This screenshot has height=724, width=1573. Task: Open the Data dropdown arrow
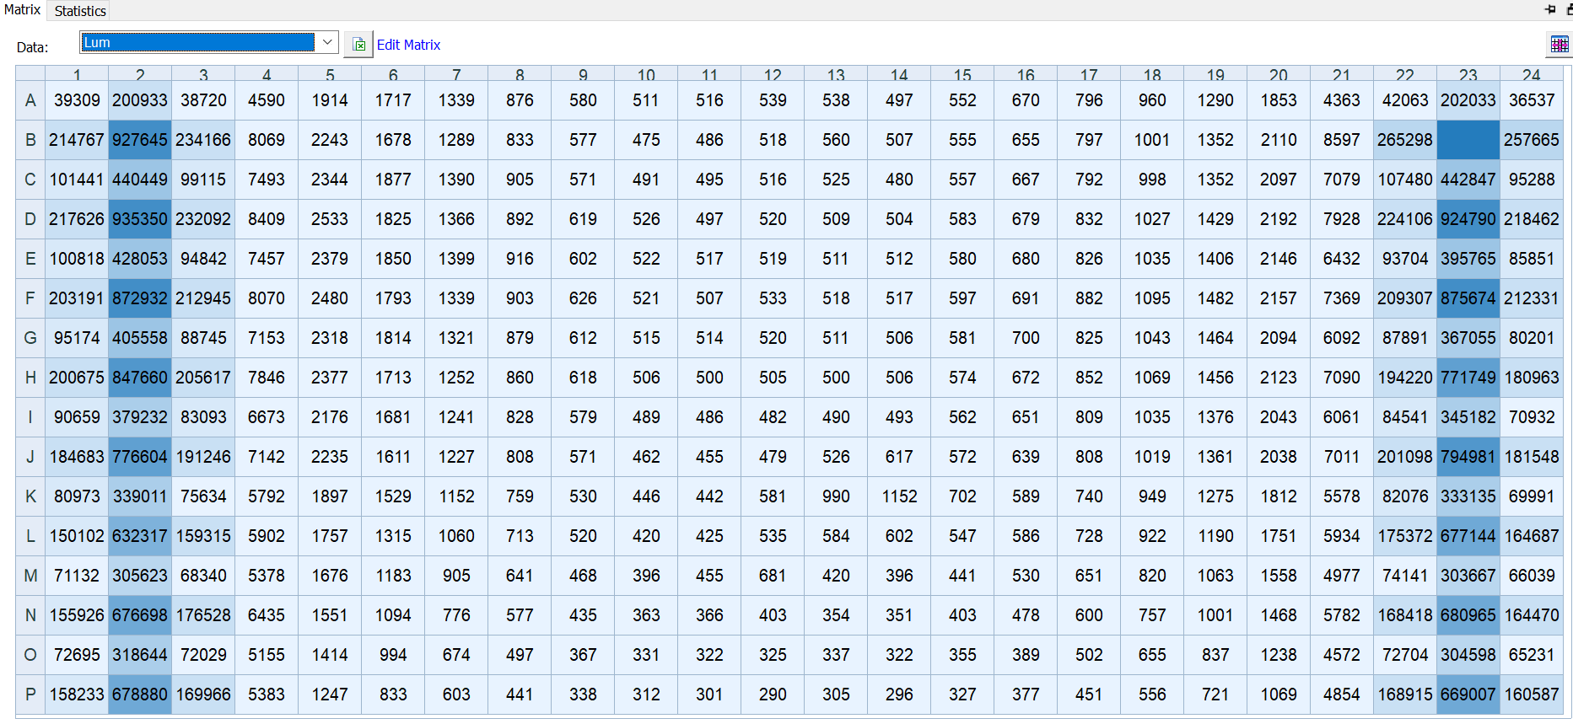(327, 42)
